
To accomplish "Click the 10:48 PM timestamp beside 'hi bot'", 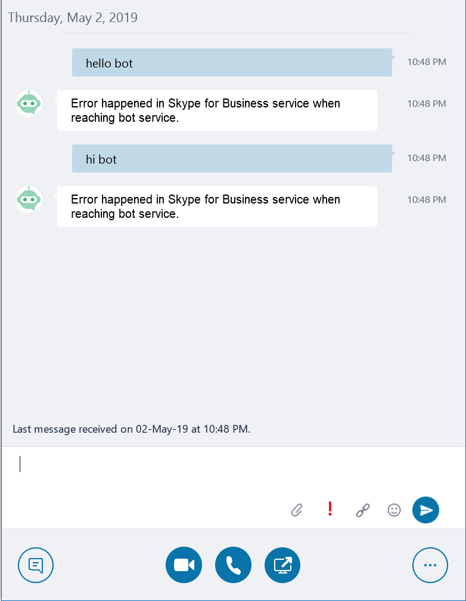I will 427,158.
